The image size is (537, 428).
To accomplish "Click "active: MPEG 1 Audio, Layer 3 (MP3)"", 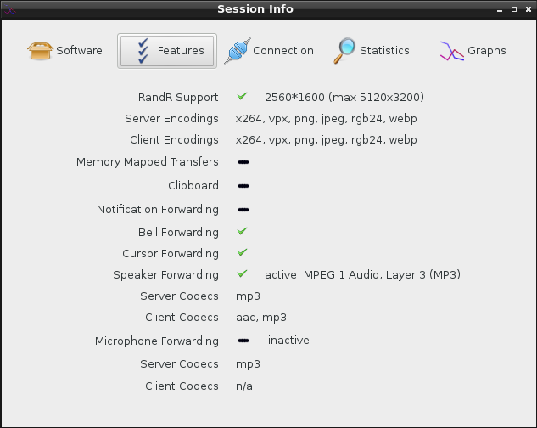I will click(363, 274).
